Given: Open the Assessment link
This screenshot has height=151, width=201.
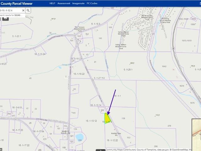Looking at the screenshot, I should 64,3.
